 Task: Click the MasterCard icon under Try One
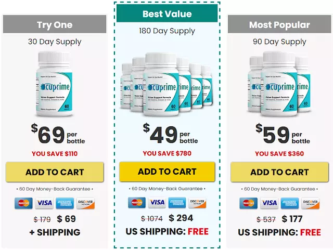pyautogui.click(x=23, y=203)
